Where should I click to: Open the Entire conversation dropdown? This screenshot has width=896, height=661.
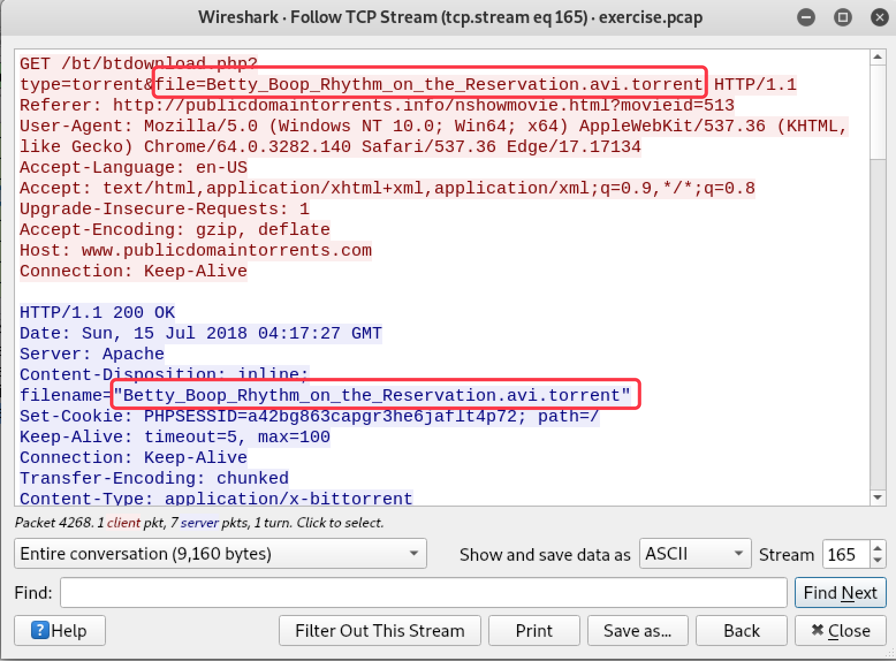pyautogui.click(x=221, y=553)
